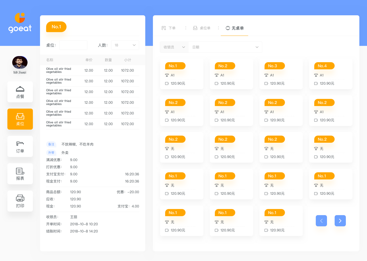Go to the next page arrow

click(x=340, y=221)
